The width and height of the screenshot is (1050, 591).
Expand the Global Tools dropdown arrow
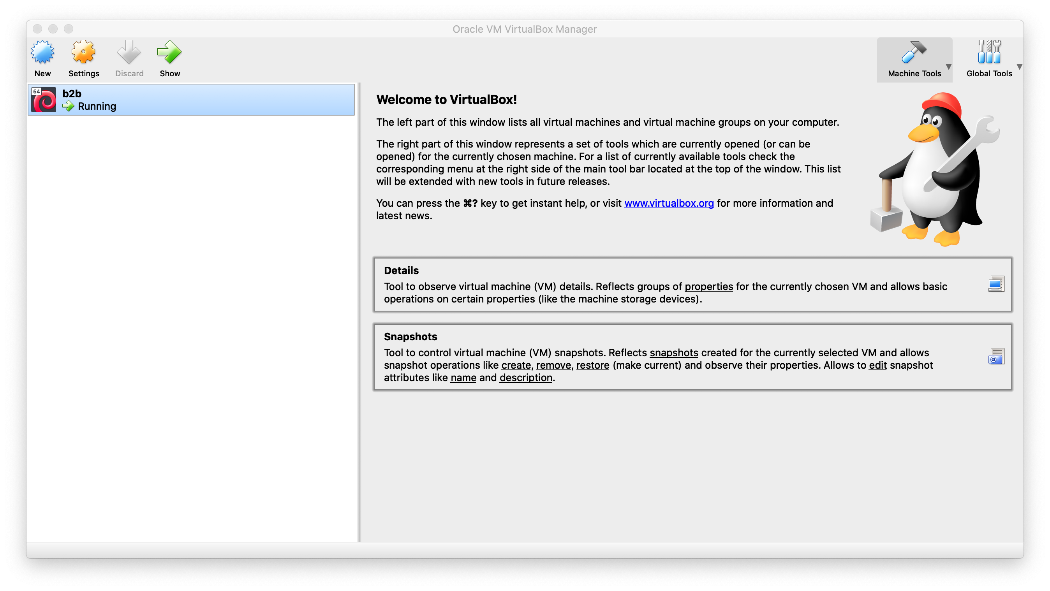[x=1020, y=67]
